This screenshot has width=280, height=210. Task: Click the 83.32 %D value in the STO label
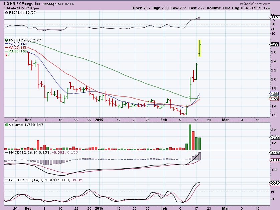tap(77, 180)
